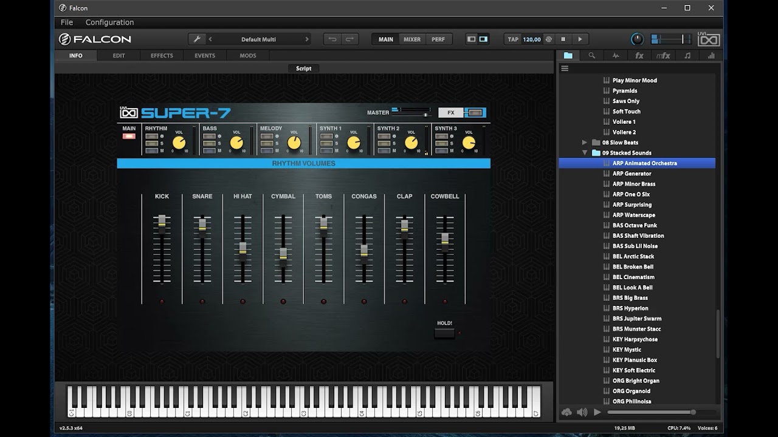Open the oscillators waveform tab in browser
Screen dimensions: 778x437
pyautogui.click(x=616, y=55)
